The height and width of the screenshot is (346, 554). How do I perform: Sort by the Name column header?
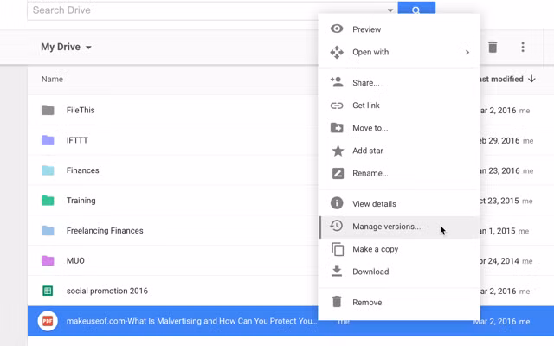(x=52, y=79)
